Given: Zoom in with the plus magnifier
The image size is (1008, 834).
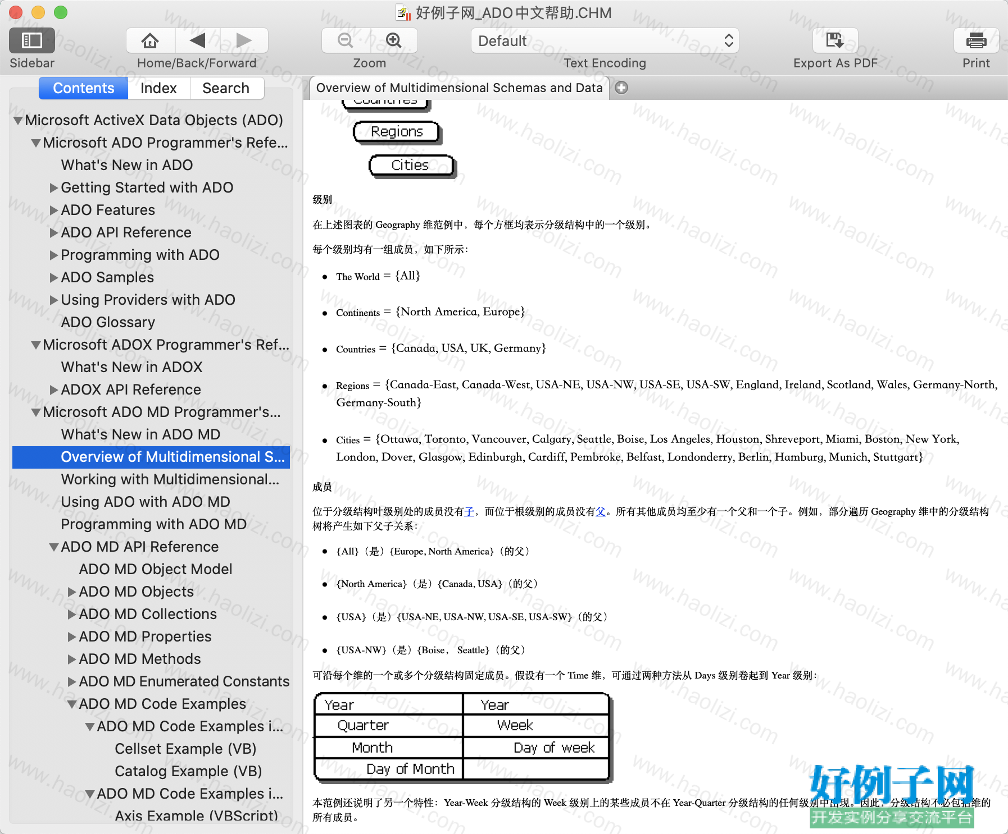Looking at the screenshot, I should 394,40.
